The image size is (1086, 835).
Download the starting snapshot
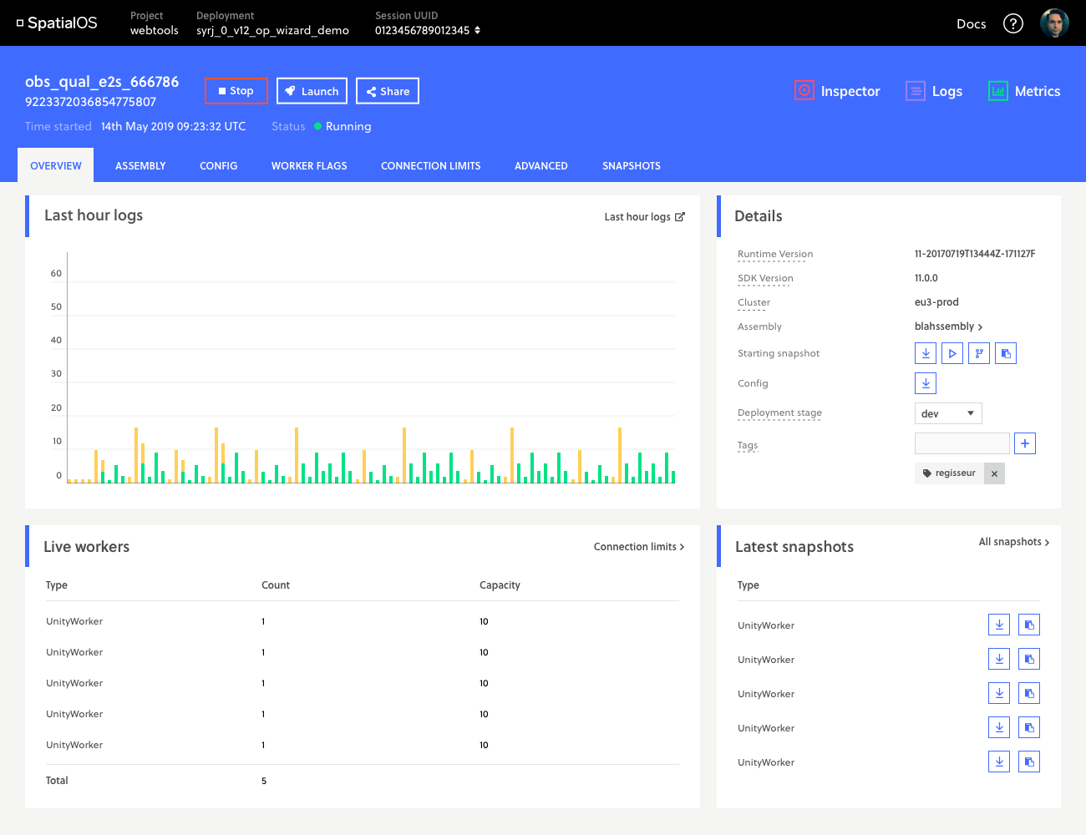tap(926, 353)
